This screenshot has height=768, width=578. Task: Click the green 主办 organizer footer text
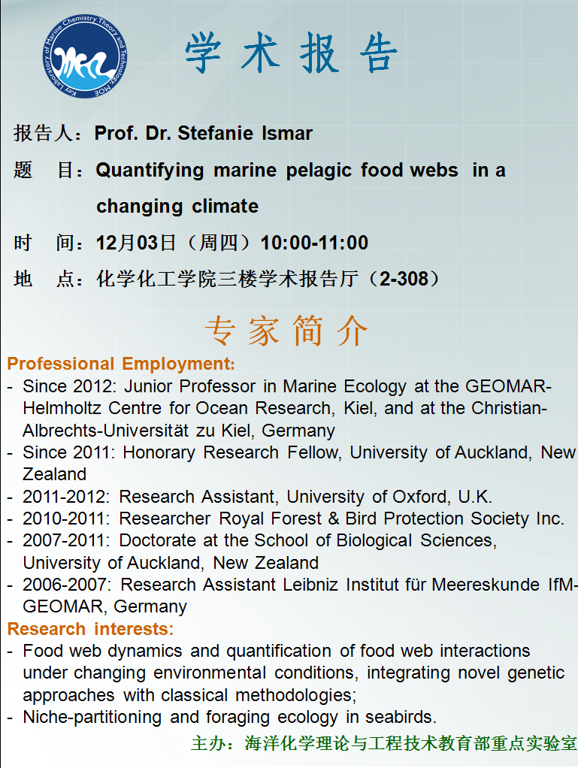point(383,744)
